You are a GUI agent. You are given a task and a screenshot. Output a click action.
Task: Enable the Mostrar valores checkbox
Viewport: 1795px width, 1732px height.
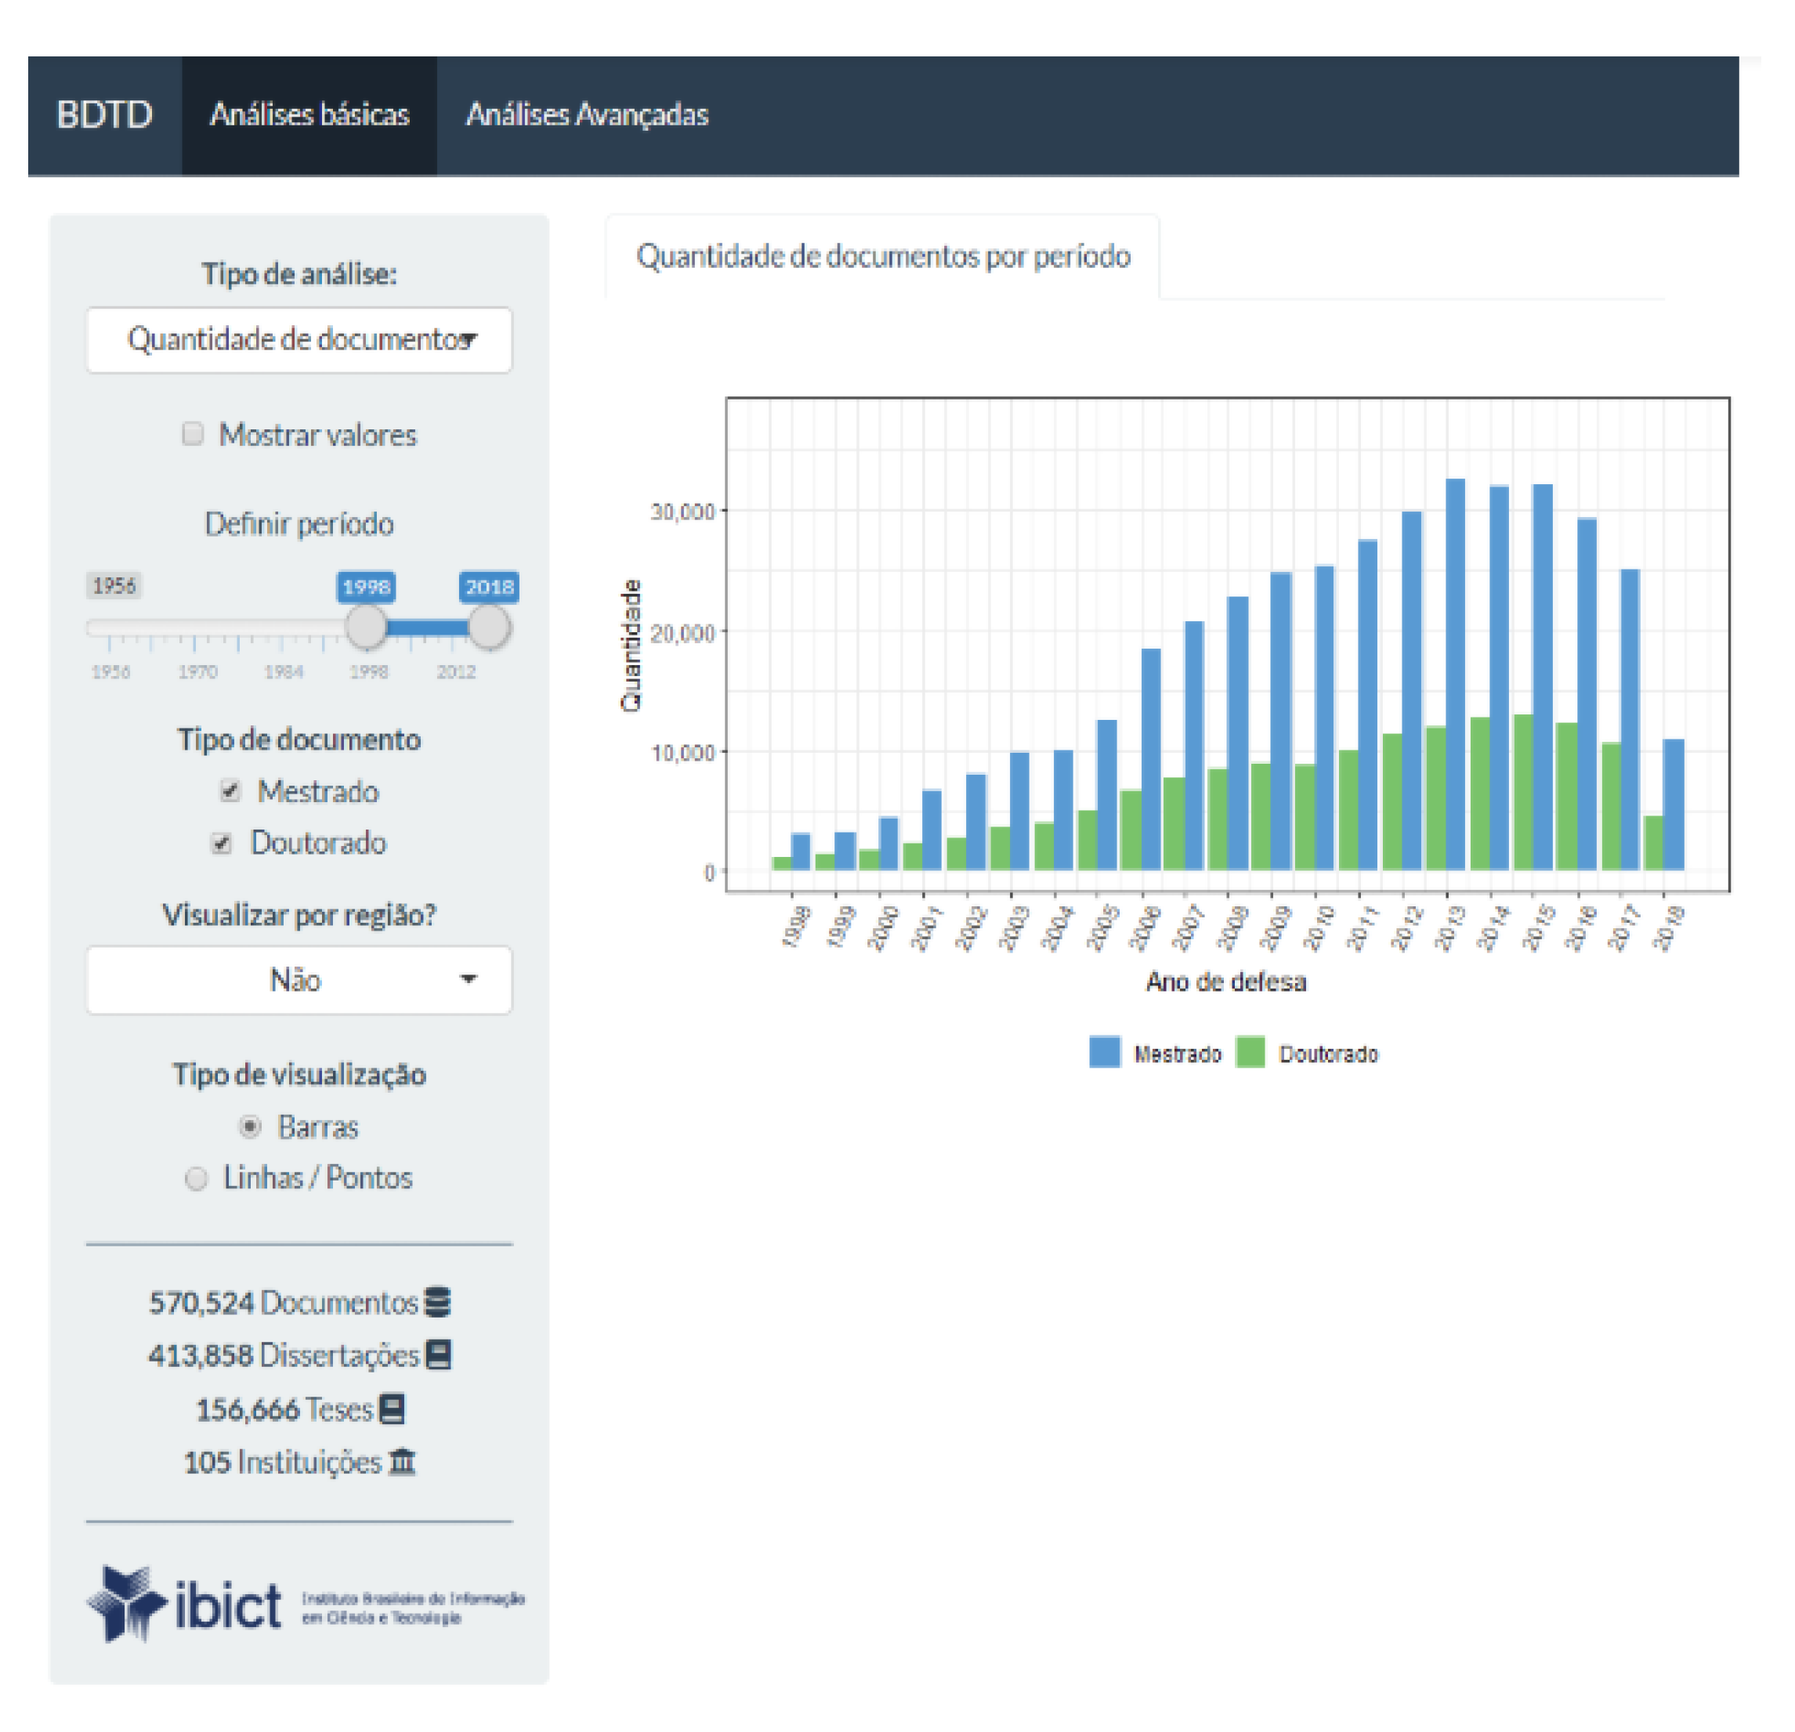pyautogui.click(x=192, y=434)
